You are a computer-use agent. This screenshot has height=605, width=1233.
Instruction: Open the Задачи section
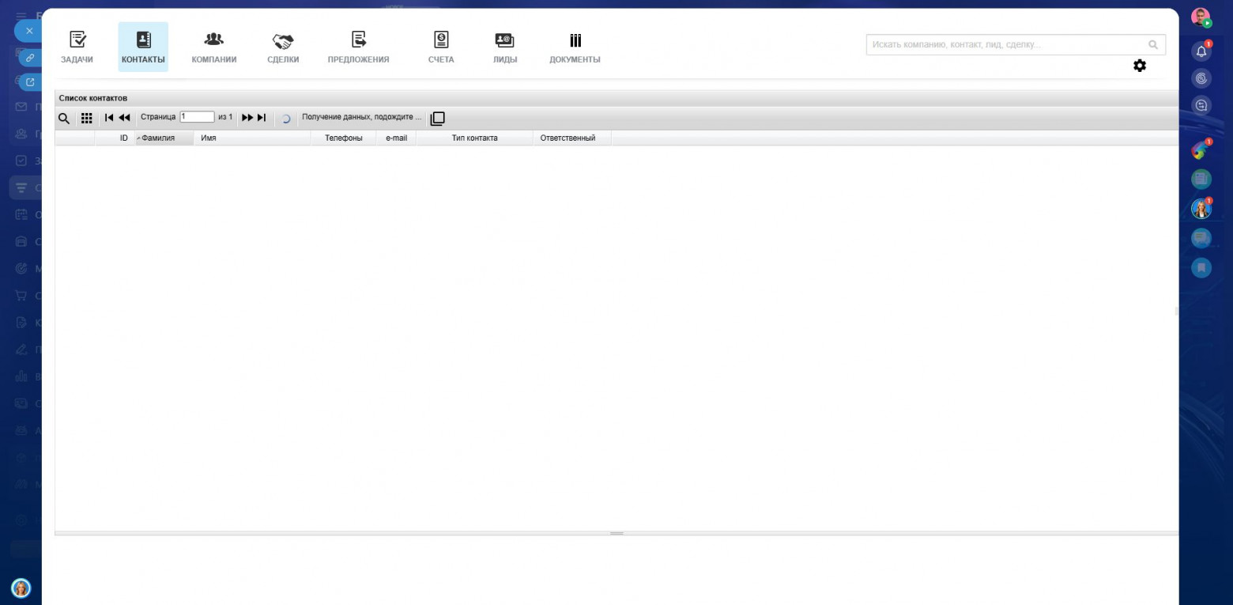[x=77, y=47]
